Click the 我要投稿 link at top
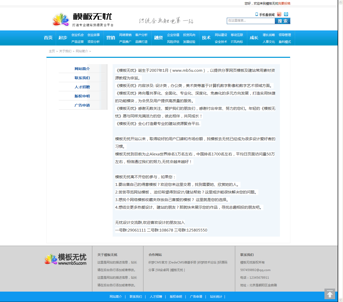Screen dimensions: 343x302 pyautogui.click(x=284, y=4)
